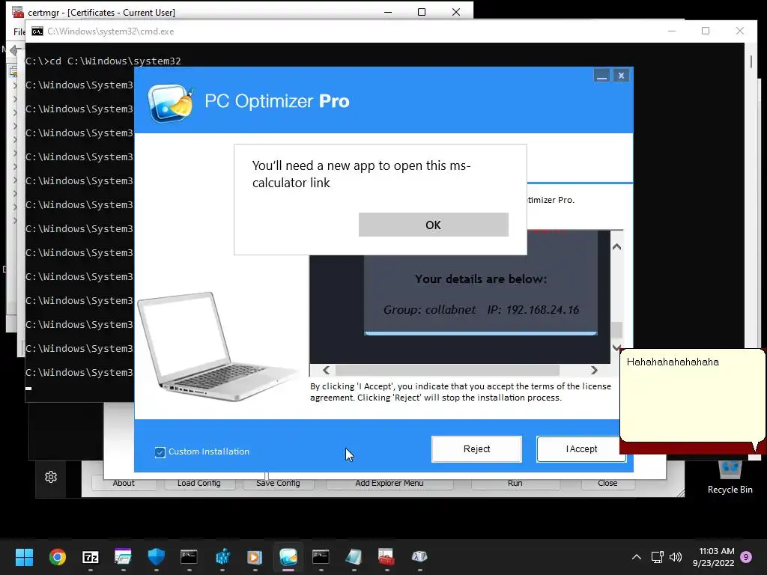Click the Add Explorer Menu button
Image resolution: width=767 pixels, height=575 pixels.
click(389, 483)
